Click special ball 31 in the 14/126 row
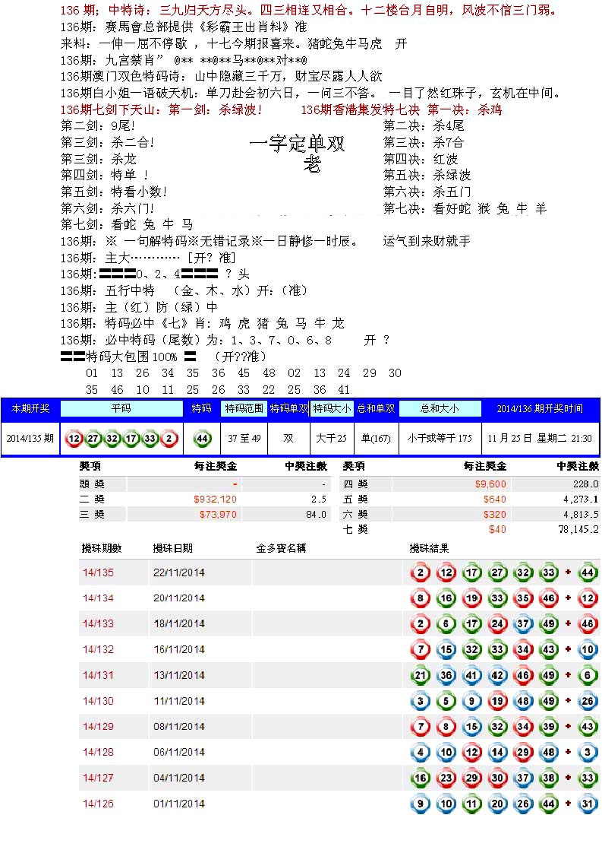This screenshot has width=602, height=853. (588, 804)
